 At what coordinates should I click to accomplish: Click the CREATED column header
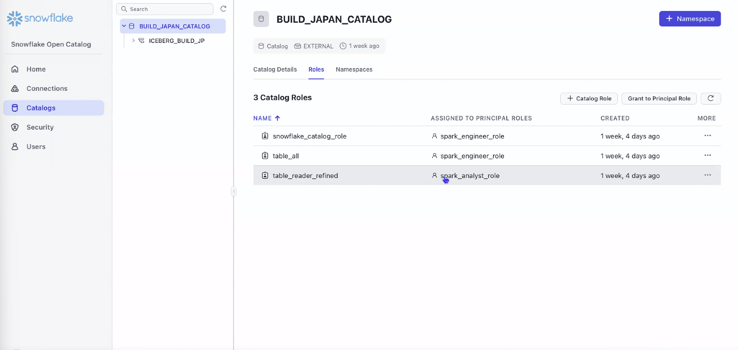pyautogui.click(x=615, y=118)
